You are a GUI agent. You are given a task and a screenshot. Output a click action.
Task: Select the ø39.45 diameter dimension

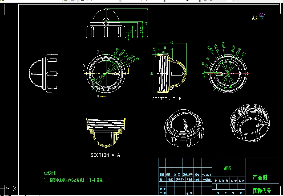[216, 48]
